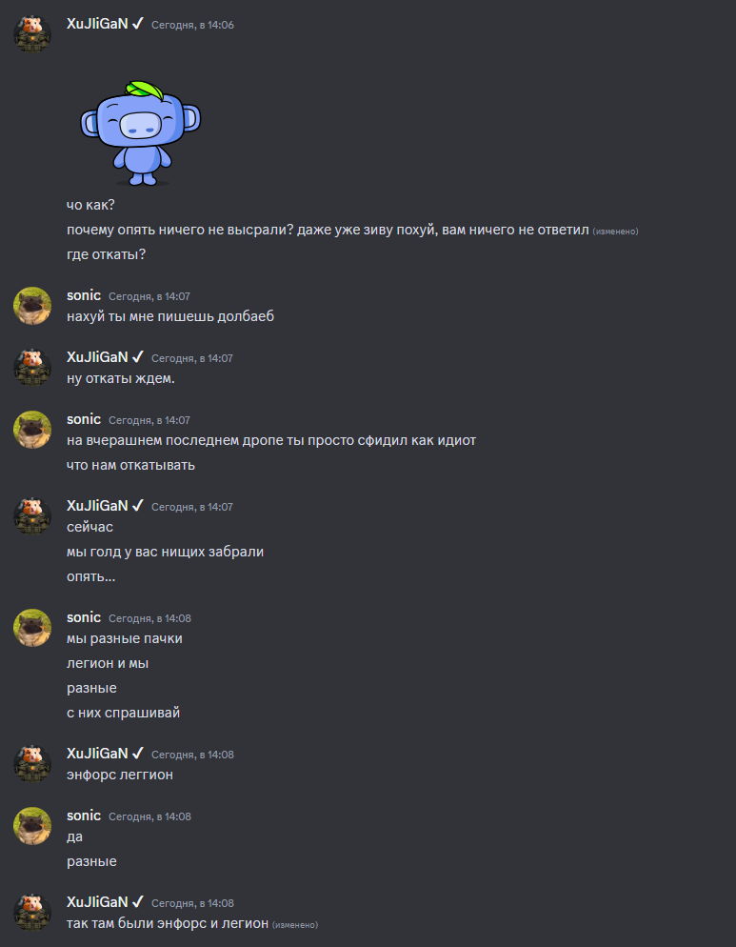736x947 pixels.
Task: Click the message 'что нам откатывать'
Action: coord(131,465)
